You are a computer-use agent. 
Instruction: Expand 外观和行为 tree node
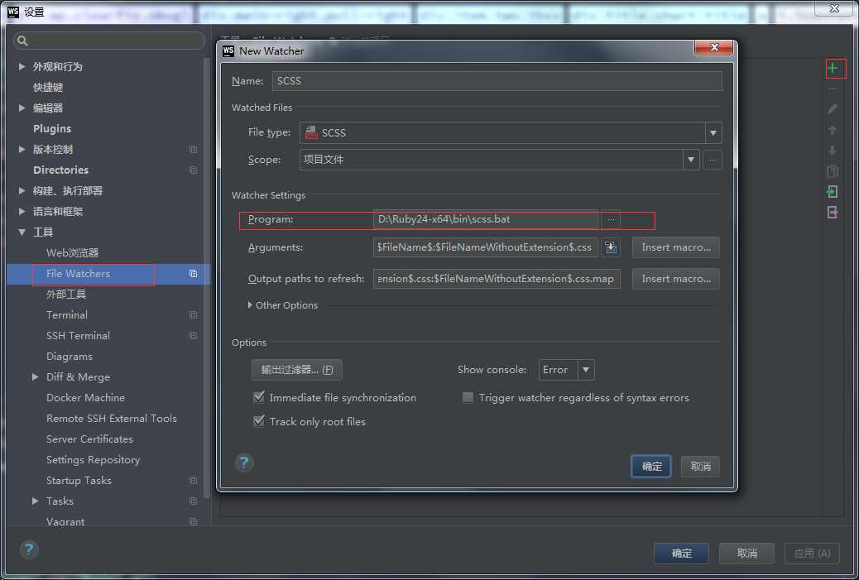pos(22,66)
